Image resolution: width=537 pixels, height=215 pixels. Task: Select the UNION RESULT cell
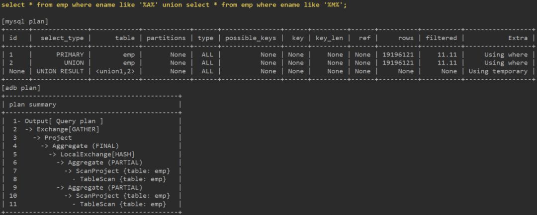tap(60, 71)
